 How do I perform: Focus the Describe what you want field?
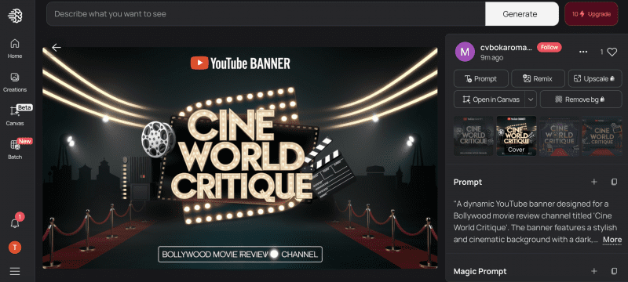point(265,14)
